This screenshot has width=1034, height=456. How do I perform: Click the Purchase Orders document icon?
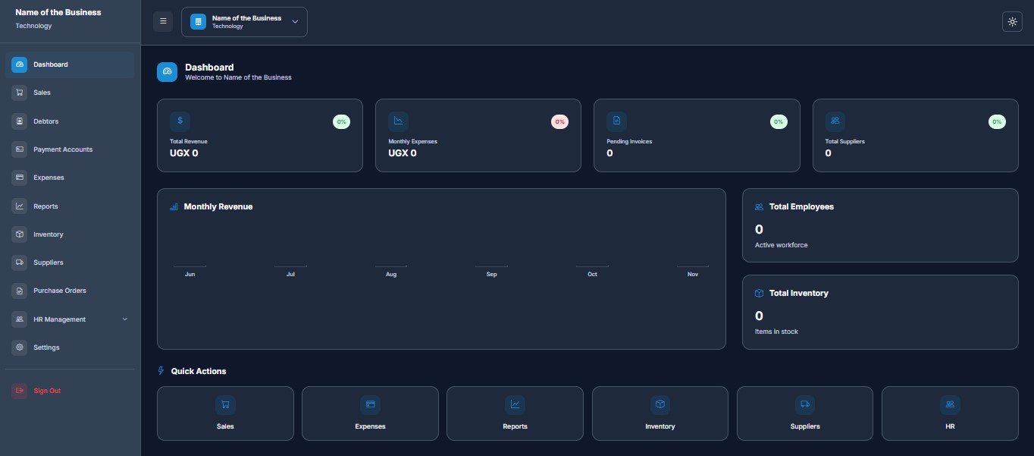pos(19,291)
